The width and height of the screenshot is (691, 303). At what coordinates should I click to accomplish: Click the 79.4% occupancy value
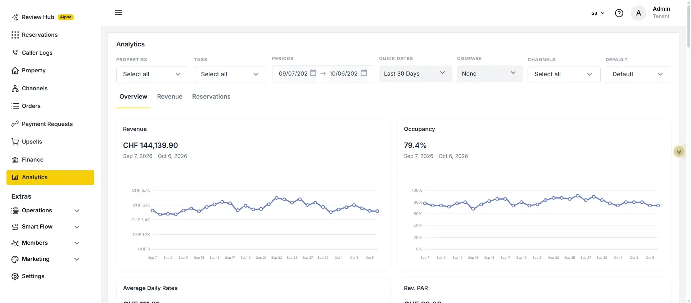coord(415,145)
